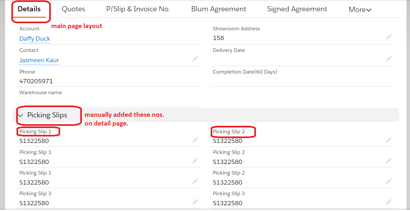
Task: Open Jasmeen Kaur contact link
Action: pyautogui.click(x=39, y=60)
